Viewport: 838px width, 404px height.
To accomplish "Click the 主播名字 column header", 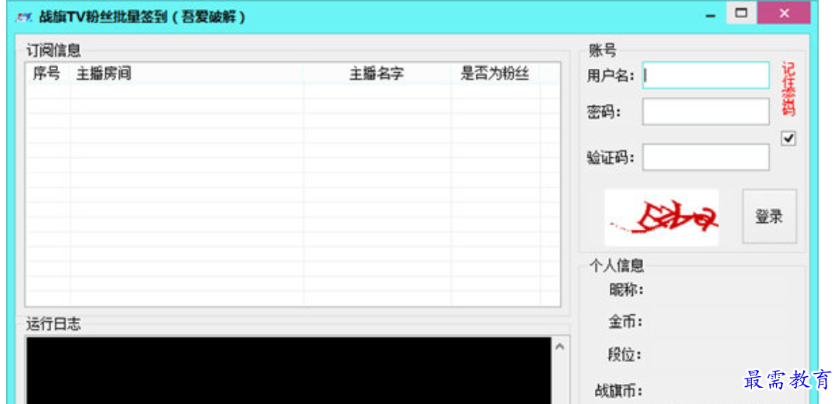I will point(377,74).
